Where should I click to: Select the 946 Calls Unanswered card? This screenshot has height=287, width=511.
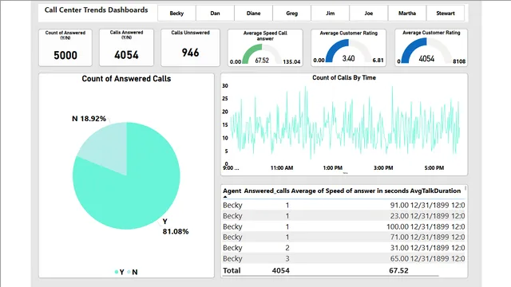[x=190, y=48]
